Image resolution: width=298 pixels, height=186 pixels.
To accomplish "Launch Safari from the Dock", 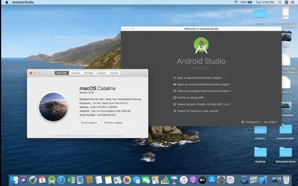I will (x=61, y=180).
